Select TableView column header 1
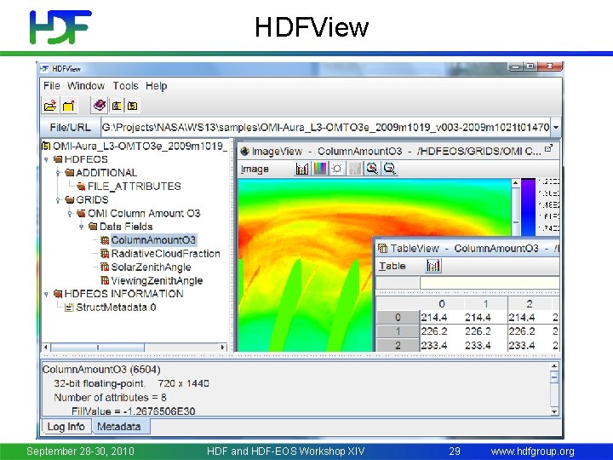Screen dimensions: 613x460 pyautogui.click(x=486, y=304)
